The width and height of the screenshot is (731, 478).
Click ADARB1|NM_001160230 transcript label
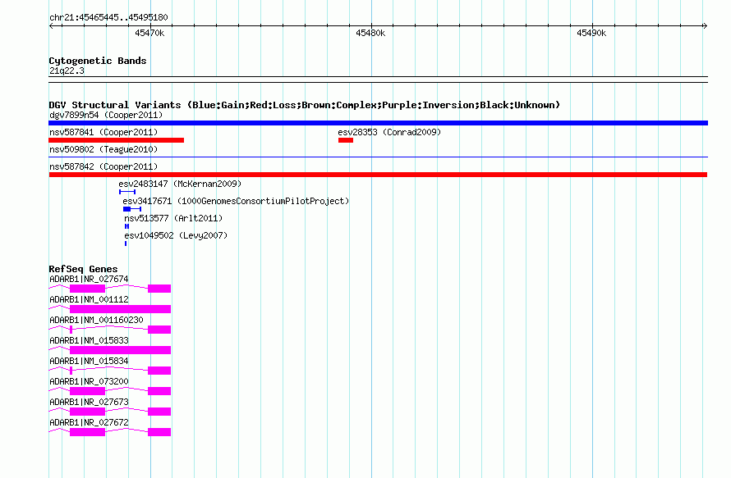point(96,320)
